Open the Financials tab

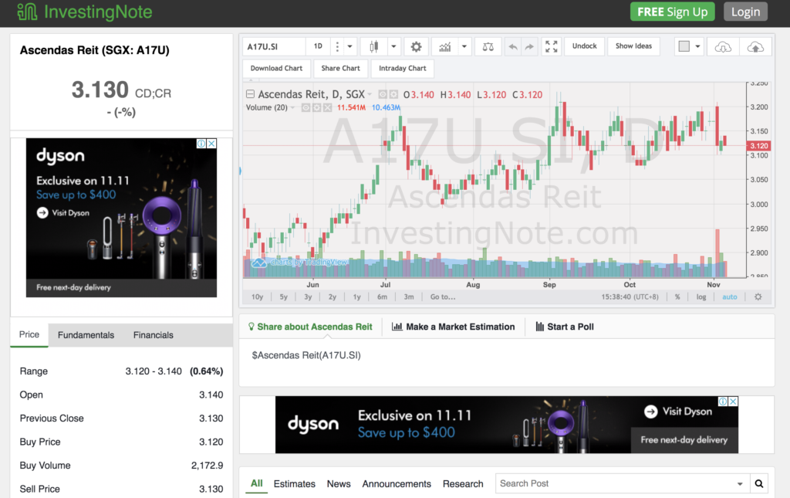(x=154, y=335)
